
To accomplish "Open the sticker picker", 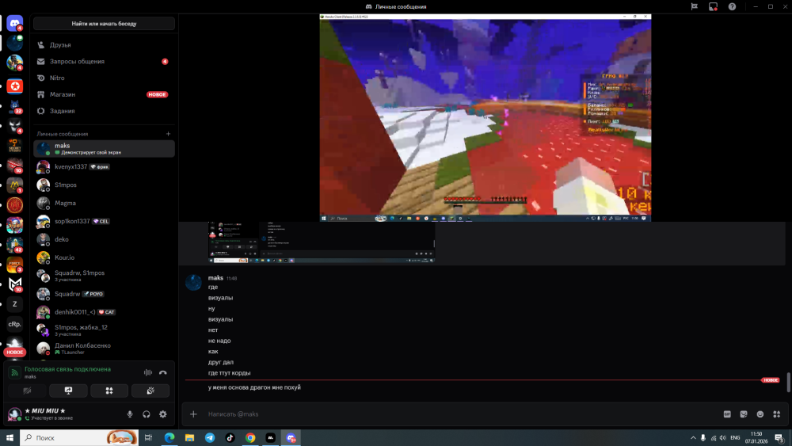I will 744,414.
